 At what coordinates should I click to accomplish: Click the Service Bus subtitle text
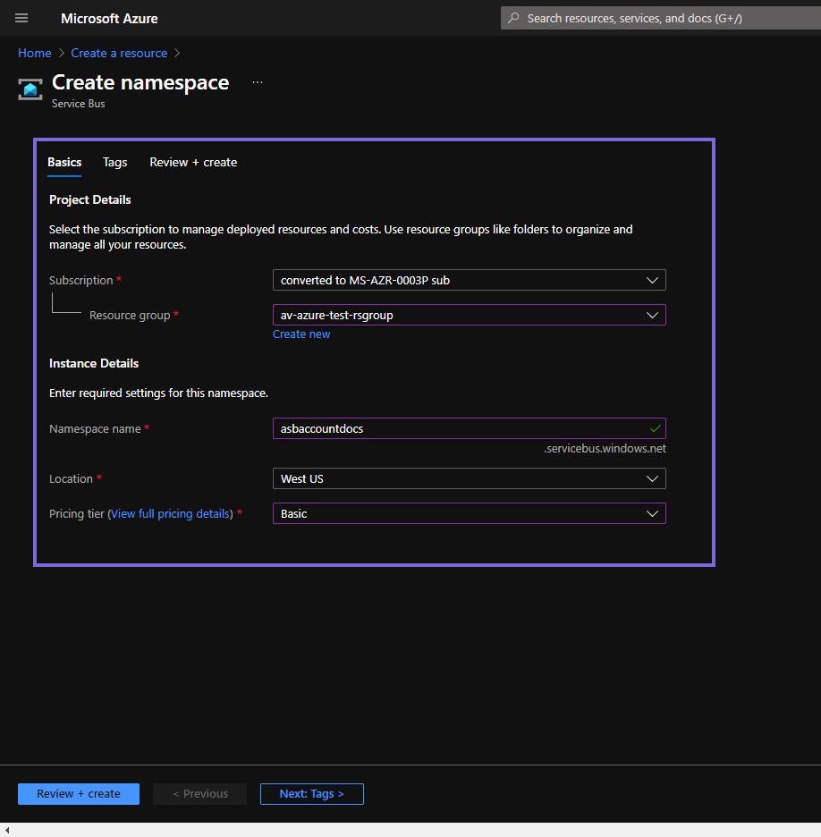click(x=79, y=104)
